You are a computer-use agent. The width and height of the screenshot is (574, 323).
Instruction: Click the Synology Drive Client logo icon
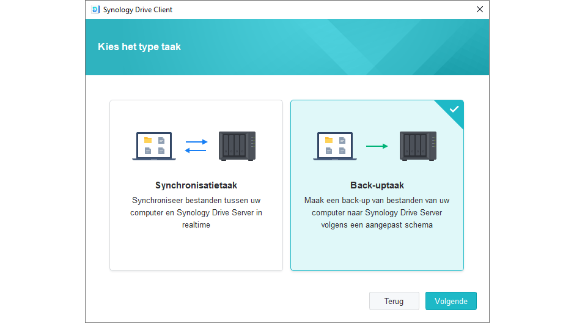(x=95, y=10)
